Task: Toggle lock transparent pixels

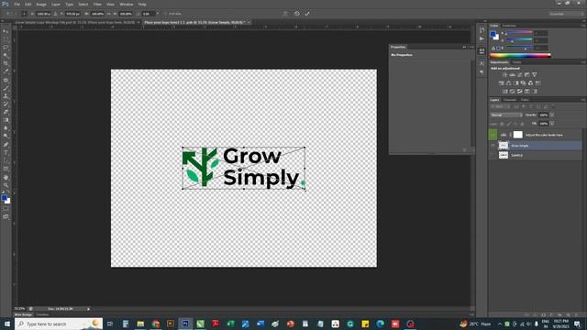Action: coord(502,124)
